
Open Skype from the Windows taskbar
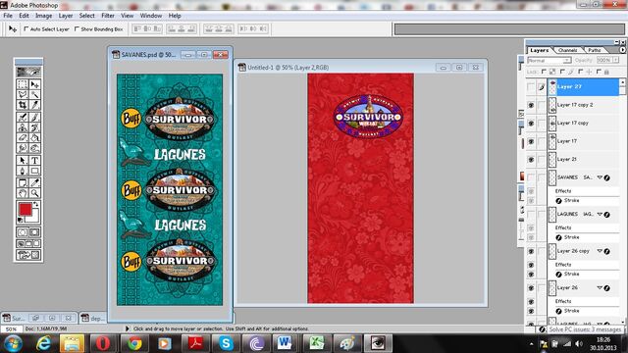[x=226, y=343]
